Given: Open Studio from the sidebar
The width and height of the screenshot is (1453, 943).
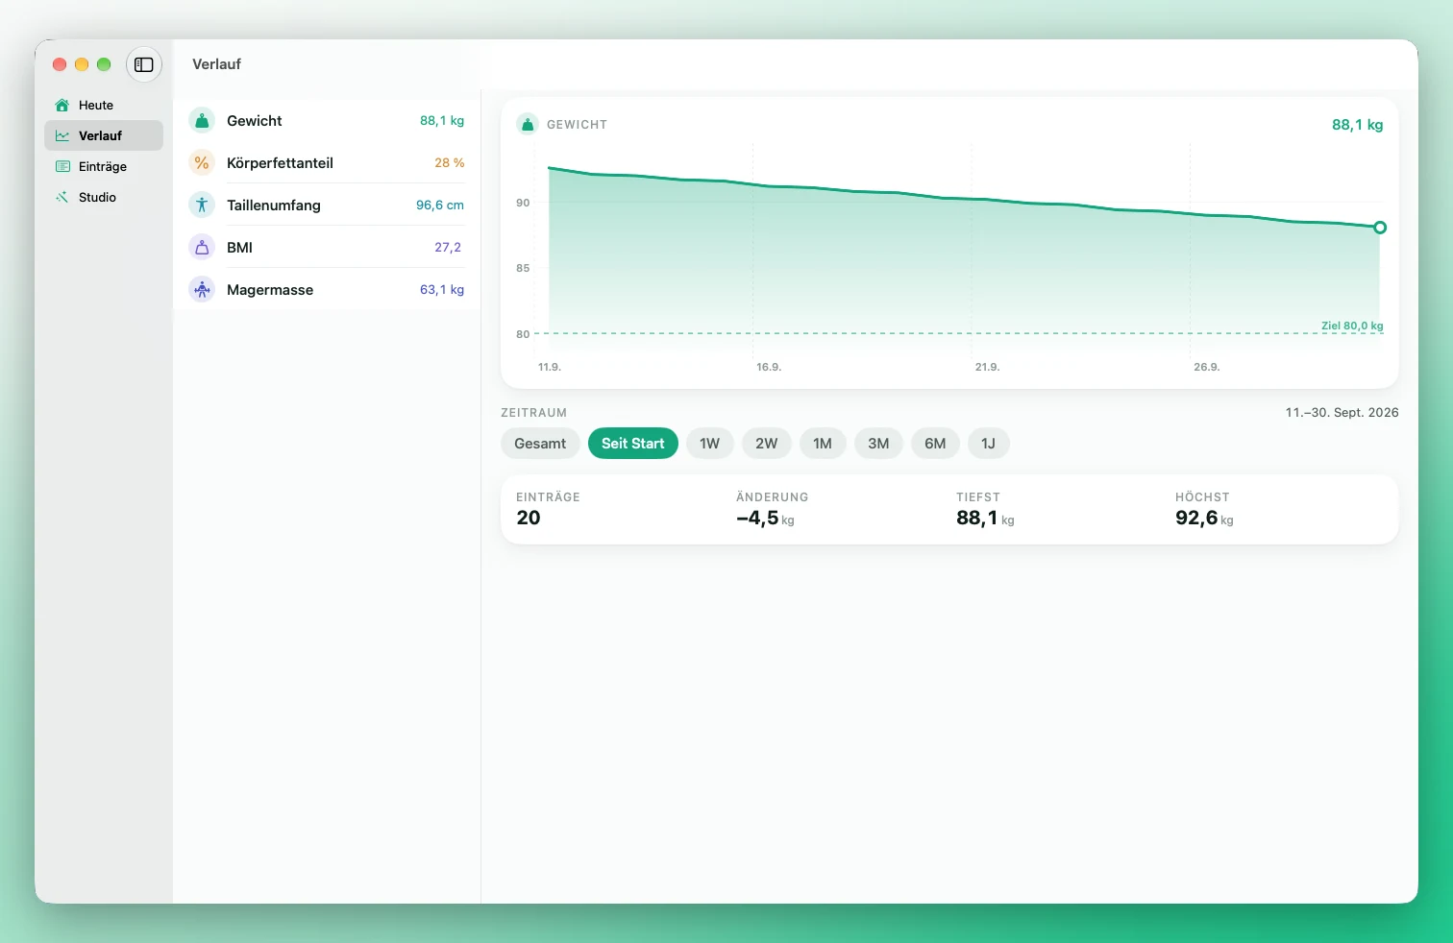Looking at the screenshot, I should point(104,197).
